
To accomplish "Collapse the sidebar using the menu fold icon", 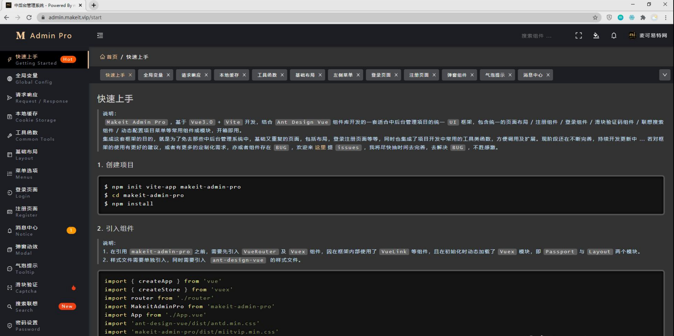I will [x=100, y=36].
